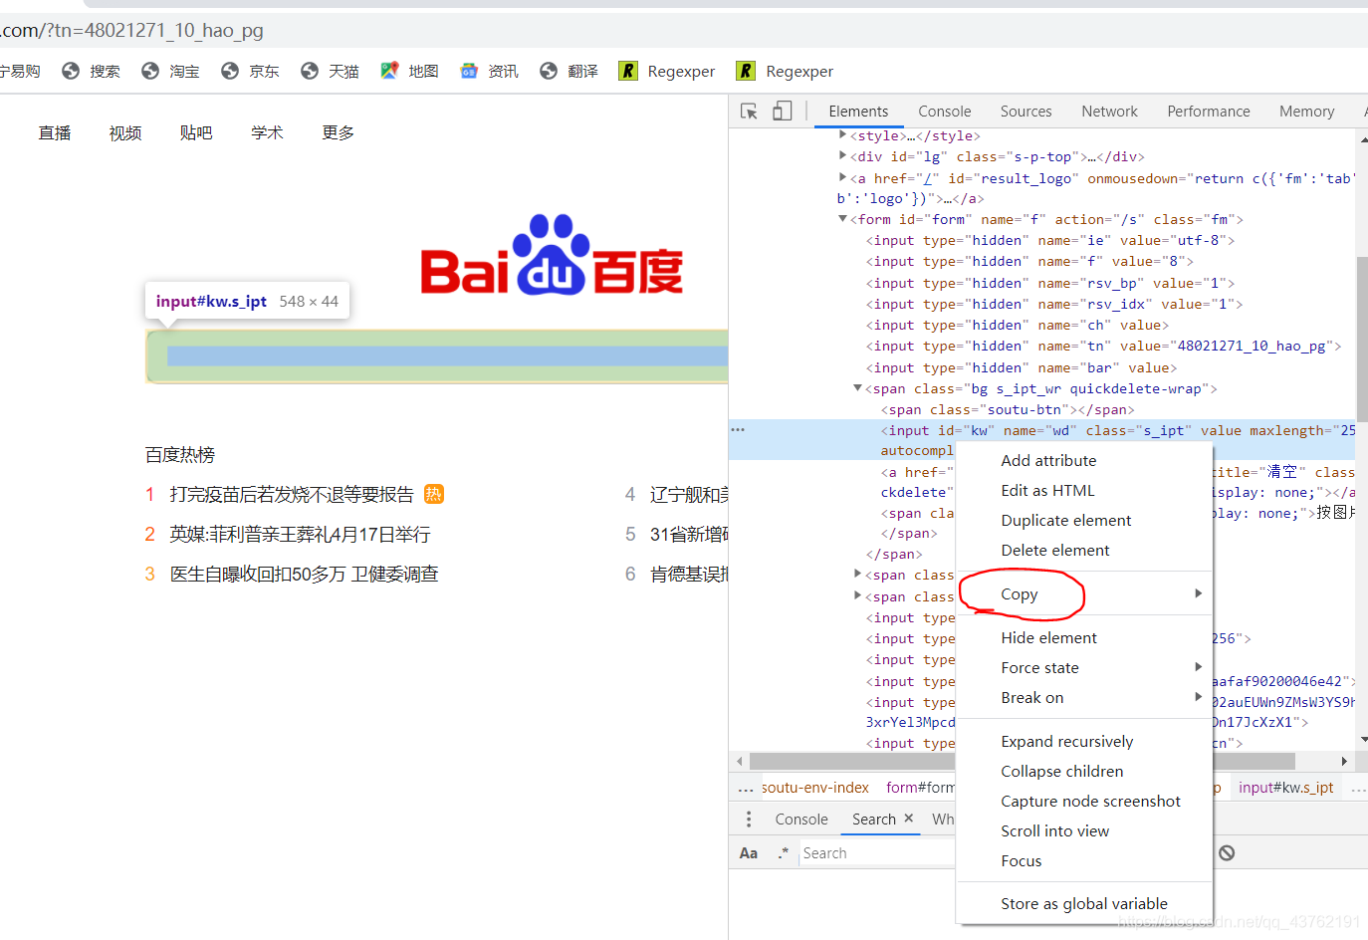Click the Baidu logo

[552, 255]
